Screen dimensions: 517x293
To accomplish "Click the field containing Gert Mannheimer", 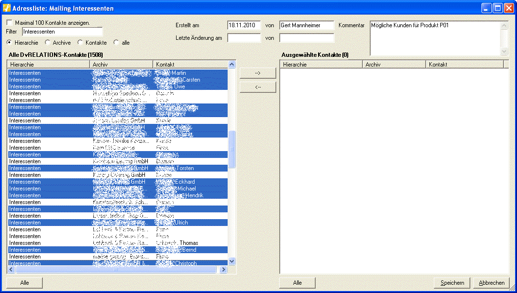I will click(306, 25).
